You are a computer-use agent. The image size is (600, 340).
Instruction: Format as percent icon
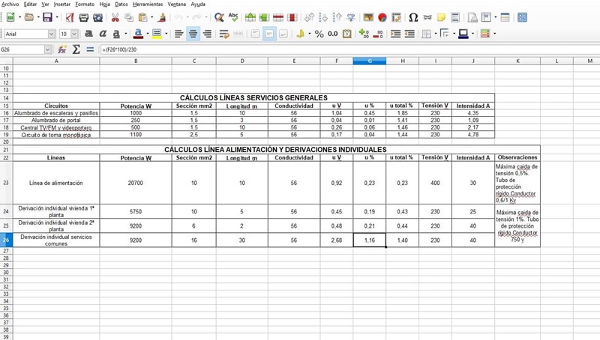click(319, 34)
